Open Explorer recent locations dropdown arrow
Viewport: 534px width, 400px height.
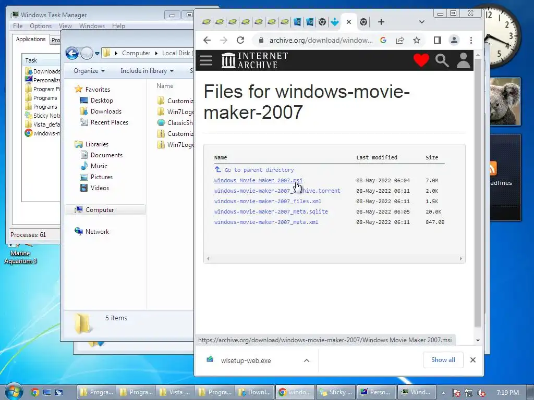(x=97, y=54)
